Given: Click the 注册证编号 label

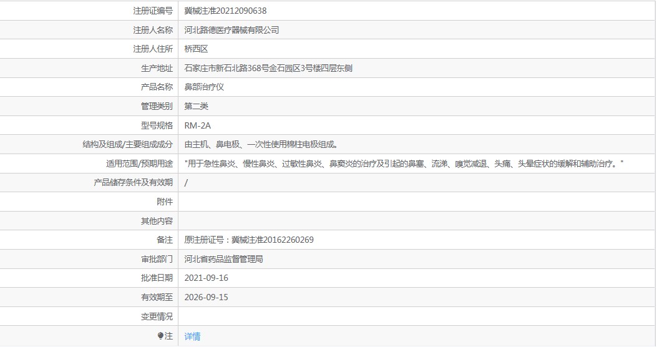Looking at the screenshot, I should 153,11.
